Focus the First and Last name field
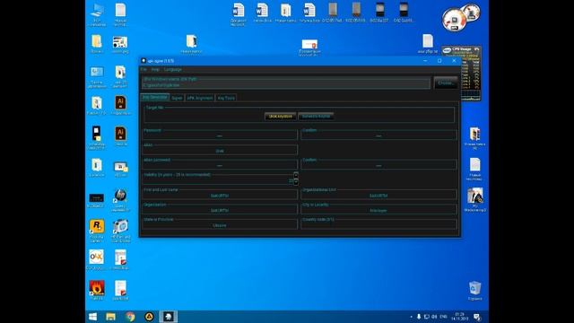Image resolution: width=574 pixels, height=323 pixels. pos(220,196)
